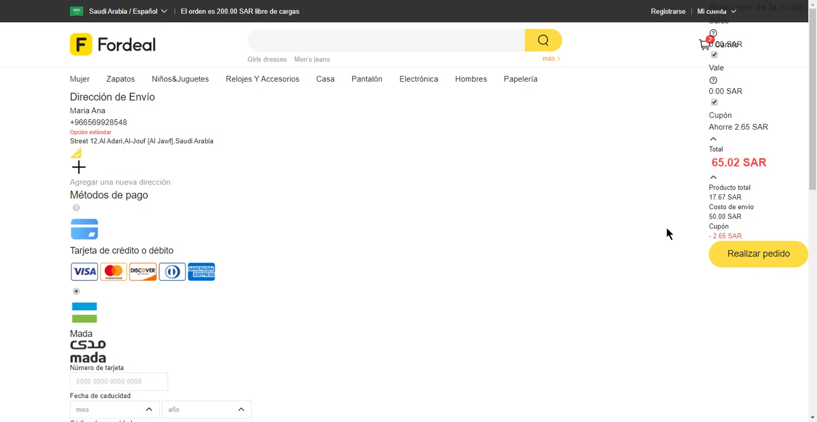This screenshot has height=422, width=817.
Task: Open Saudi Arabia / Español language dropdown
Action: click(128, 11)
